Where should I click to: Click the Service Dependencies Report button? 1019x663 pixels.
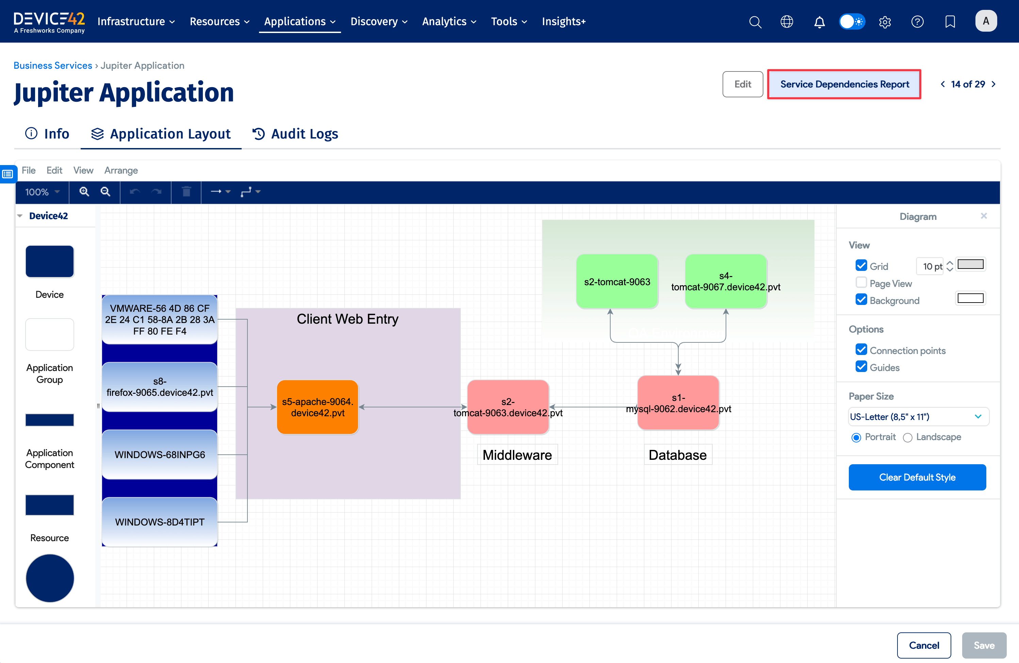pos(844,84)
